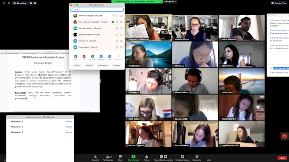289x162 pixels.
Task: Stop recording from bottom toolbar
Action: (x=166, y=157)
